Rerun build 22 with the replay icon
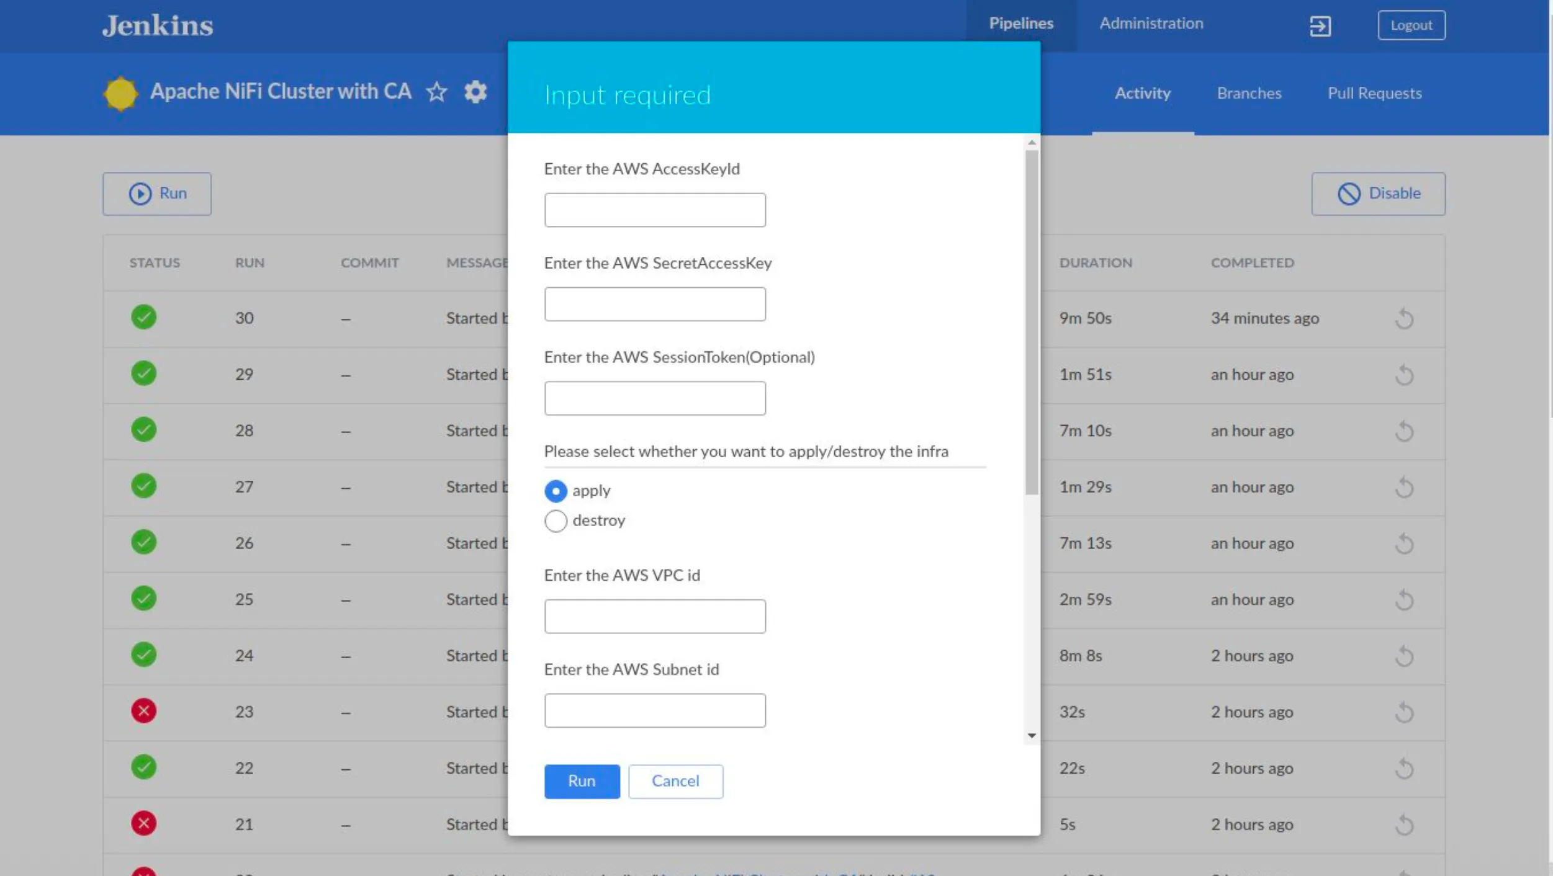The width and height of the screenshot is (1553, 876). pos(1404,768)
